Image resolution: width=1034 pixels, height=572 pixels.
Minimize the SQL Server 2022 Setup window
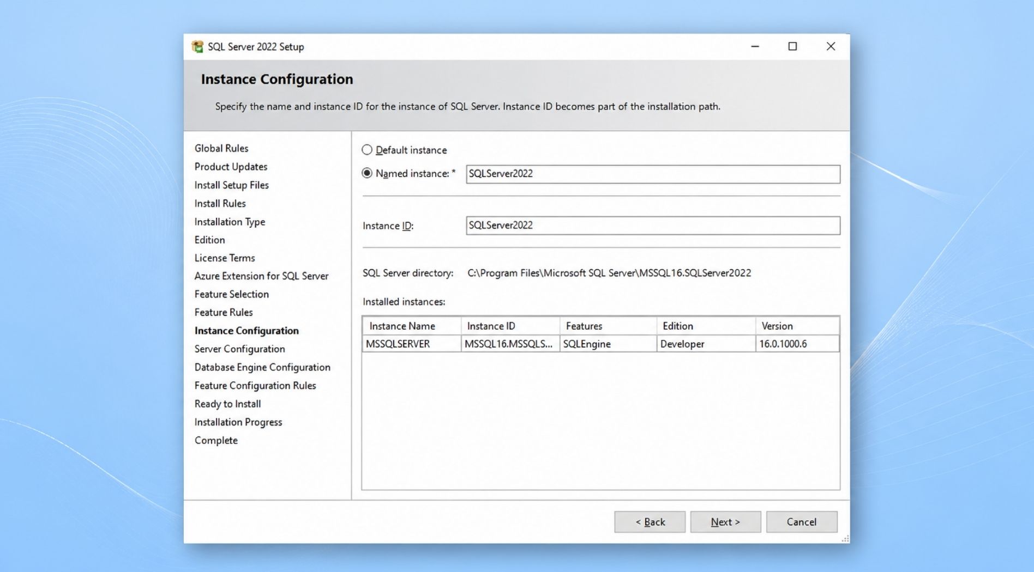coord(755,47)
